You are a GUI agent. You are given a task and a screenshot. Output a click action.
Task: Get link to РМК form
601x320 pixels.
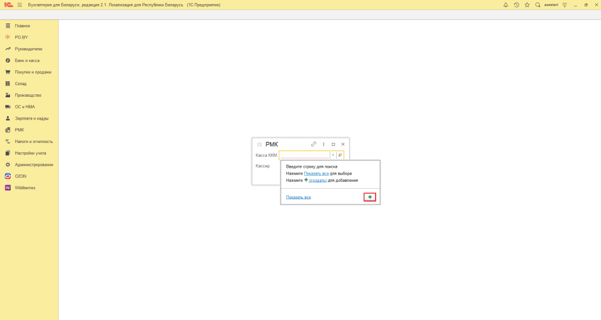313,144
